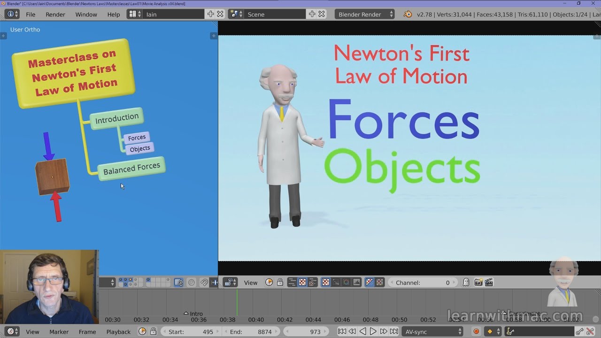Toggle the timeline range lock icon

click(153, 332)
